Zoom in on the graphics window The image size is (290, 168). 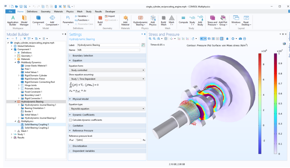coord(150,39)
